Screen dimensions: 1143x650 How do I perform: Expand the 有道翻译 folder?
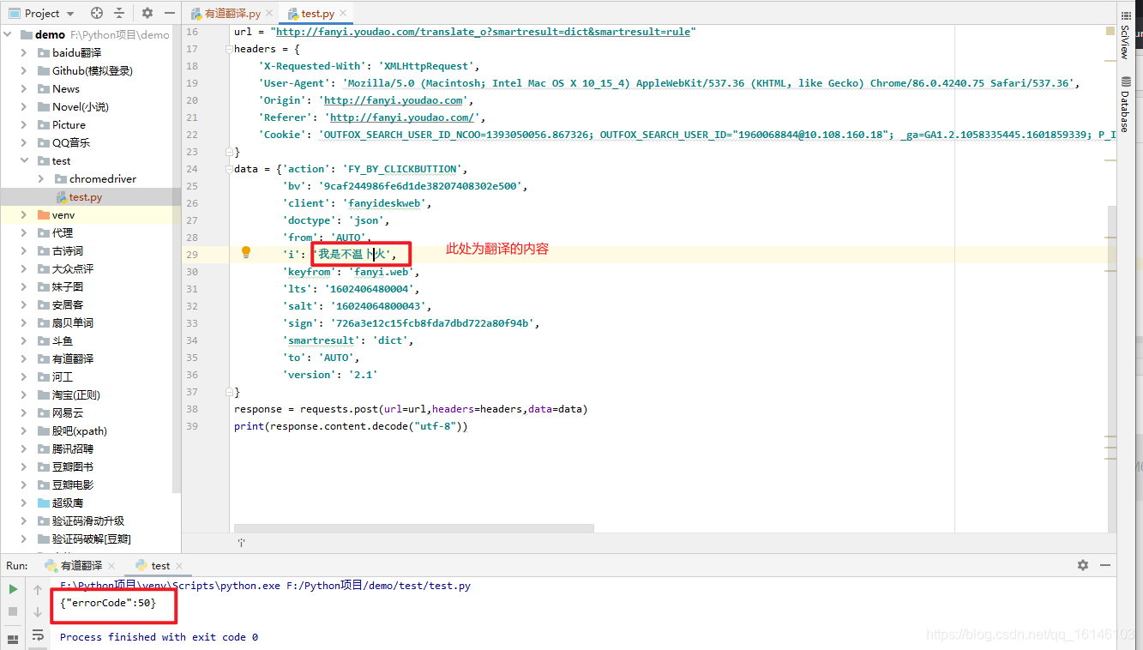coord(24,359)
